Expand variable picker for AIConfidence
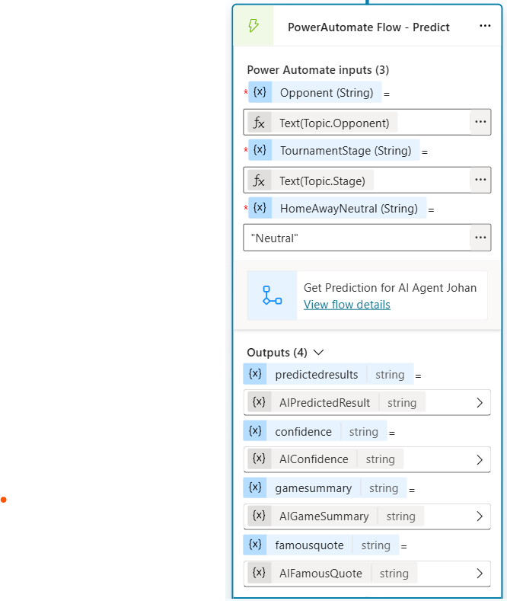507x601 pixels. tap(480, 459)
